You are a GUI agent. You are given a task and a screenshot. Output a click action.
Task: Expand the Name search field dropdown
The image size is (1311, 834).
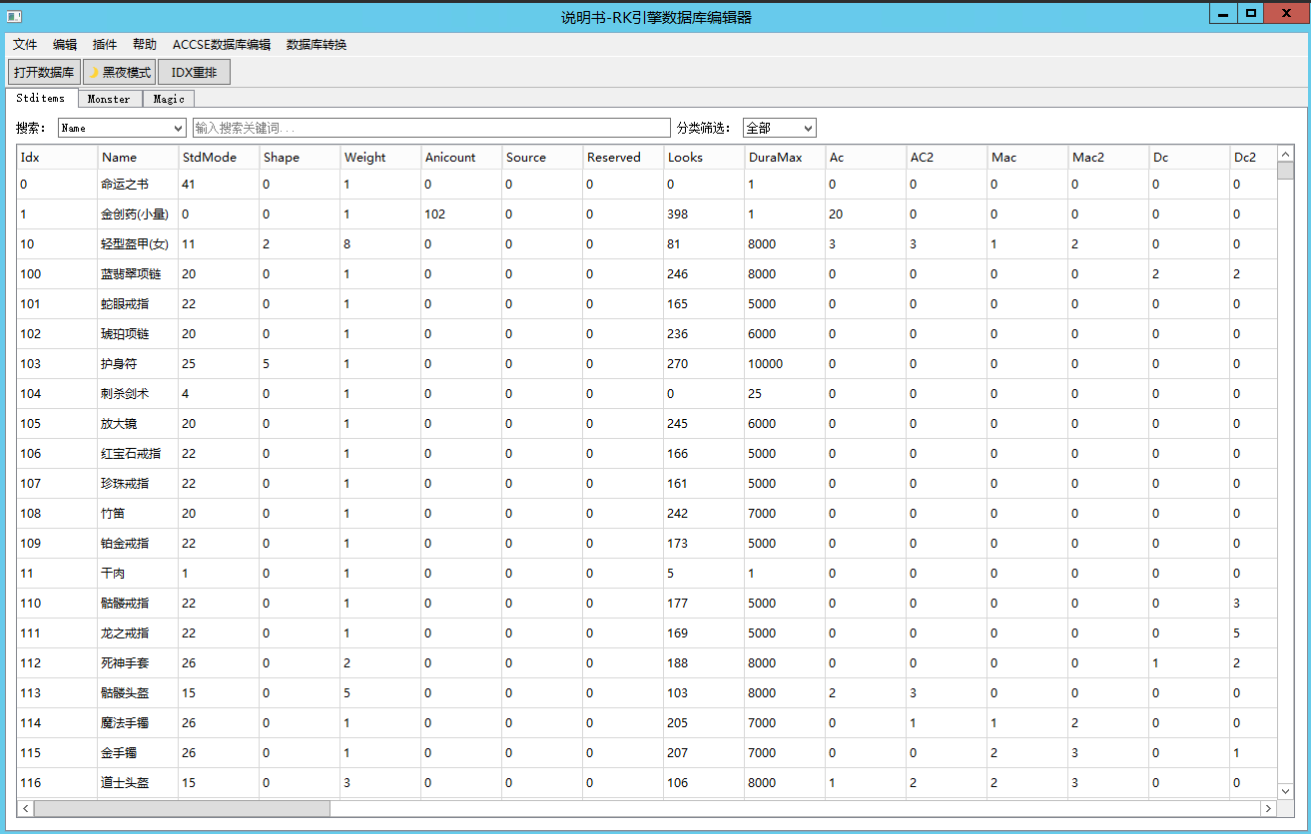tap(179, 128)
